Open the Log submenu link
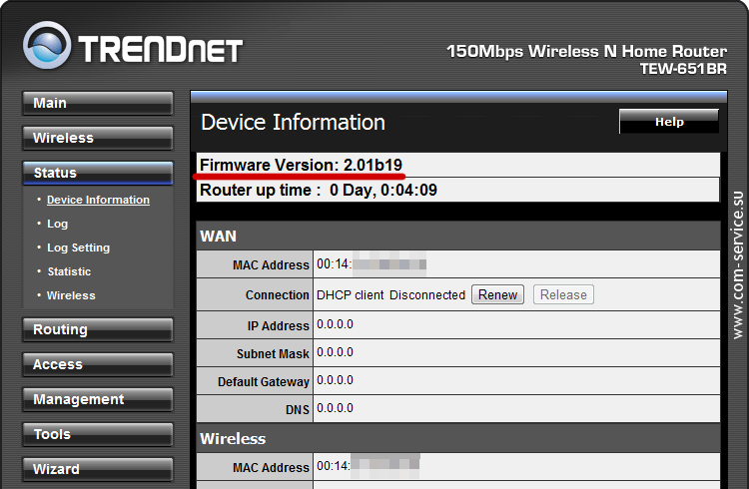 [57, 224]
